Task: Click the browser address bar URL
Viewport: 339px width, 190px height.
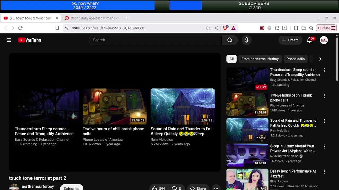Action: click(x=108, y=28)
